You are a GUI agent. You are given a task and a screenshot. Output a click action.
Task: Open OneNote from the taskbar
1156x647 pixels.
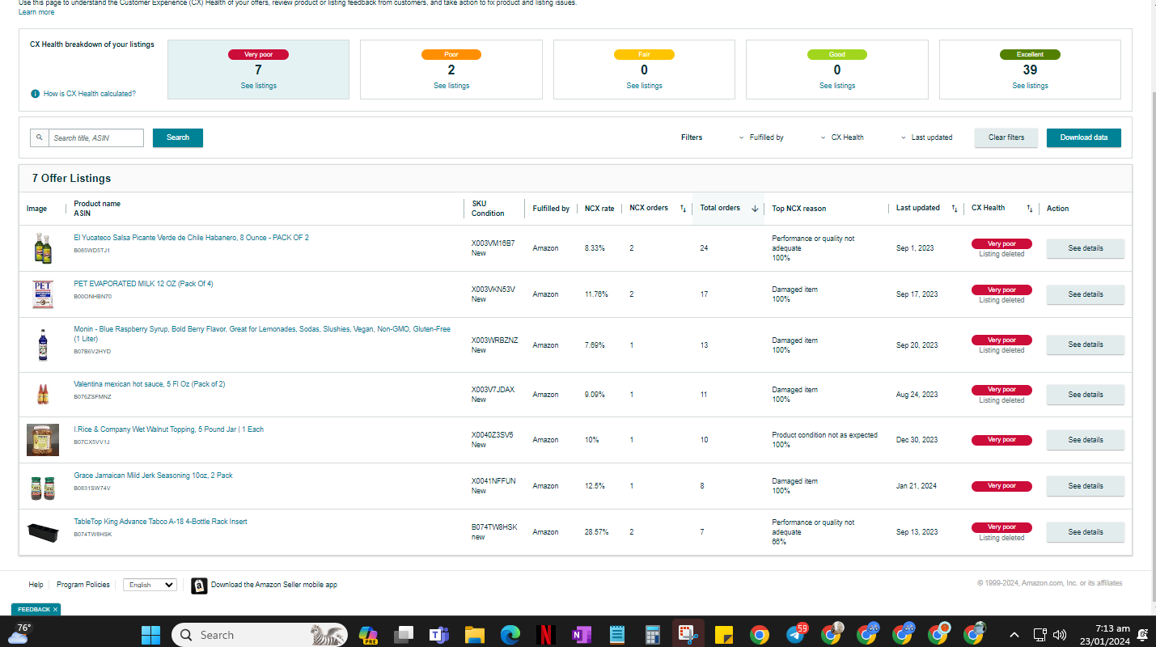pos(581,635)
